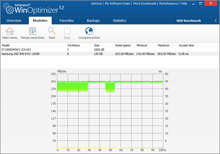
Task: Sort by the Partitions column header
Action: pos(79,45)
